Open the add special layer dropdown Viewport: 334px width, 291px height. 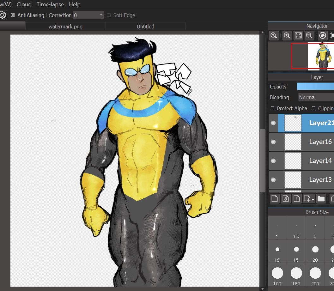coord(309,198)
